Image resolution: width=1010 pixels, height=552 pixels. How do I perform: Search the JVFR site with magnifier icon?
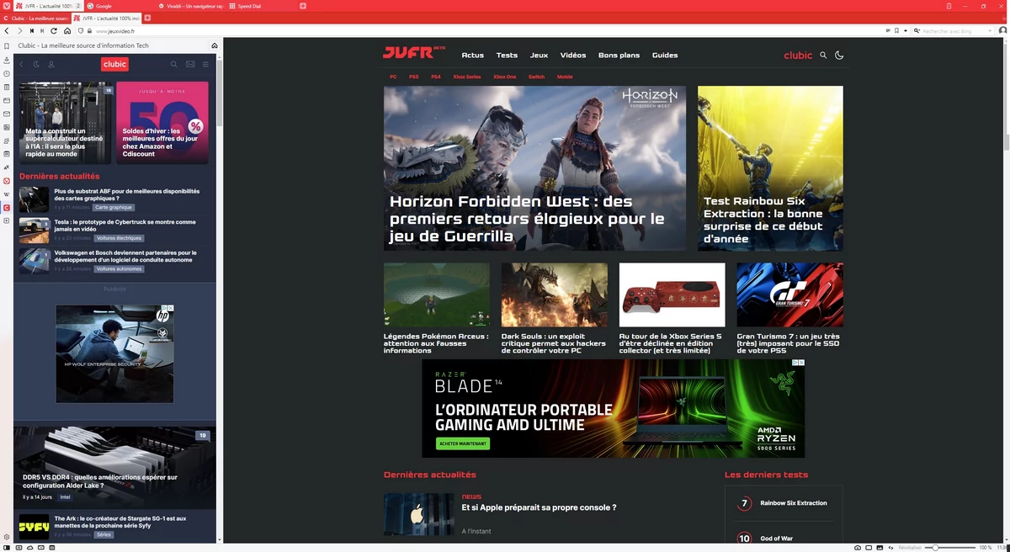[x=823, y=56]
